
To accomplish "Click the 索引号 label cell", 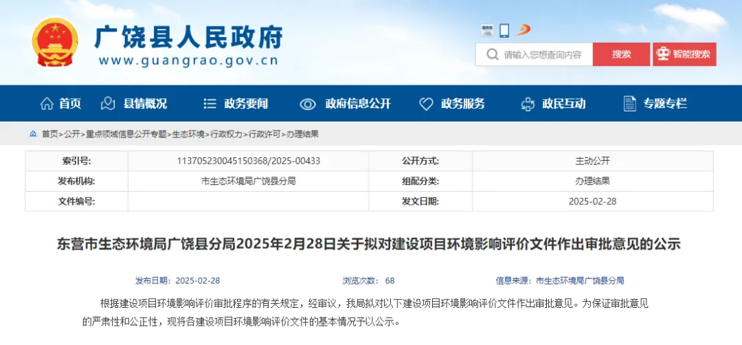I will click(x=76, y=161).
